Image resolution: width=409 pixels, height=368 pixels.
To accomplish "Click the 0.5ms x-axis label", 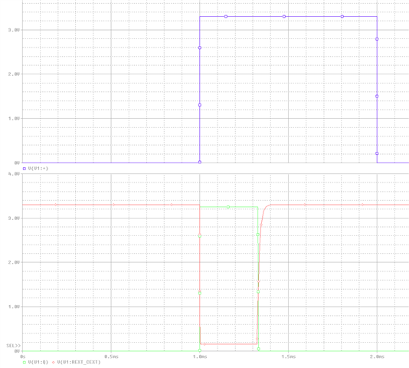I will (x=111, y=356).
